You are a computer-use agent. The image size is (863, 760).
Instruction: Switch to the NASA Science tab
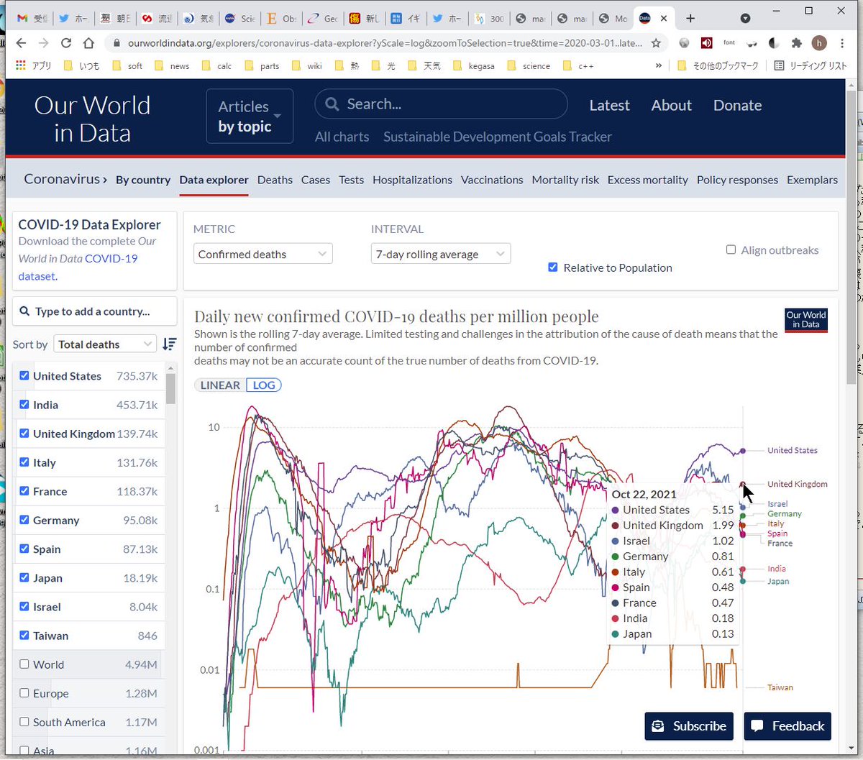239,19
